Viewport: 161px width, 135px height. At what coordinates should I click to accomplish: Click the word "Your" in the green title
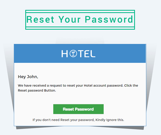click(x=69, y=20)
